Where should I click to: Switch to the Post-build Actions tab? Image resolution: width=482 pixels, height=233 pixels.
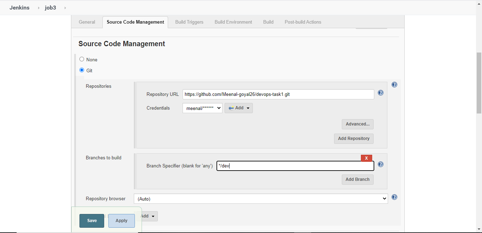[x=303, y=22]
